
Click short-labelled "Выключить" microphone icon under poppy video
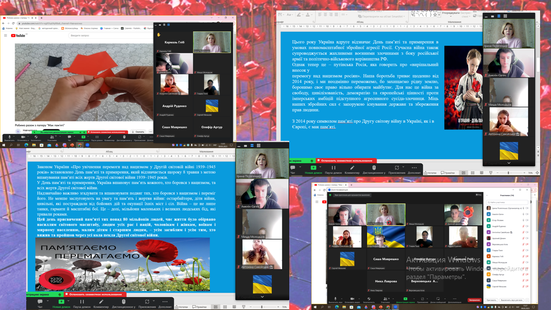point(9,138)
